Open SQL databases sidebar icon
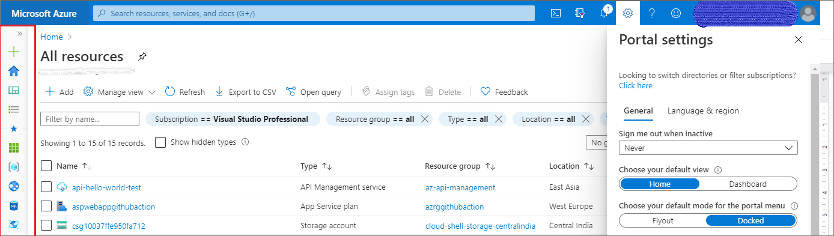Viewport: 834px width, 236px height. [14, 205]
